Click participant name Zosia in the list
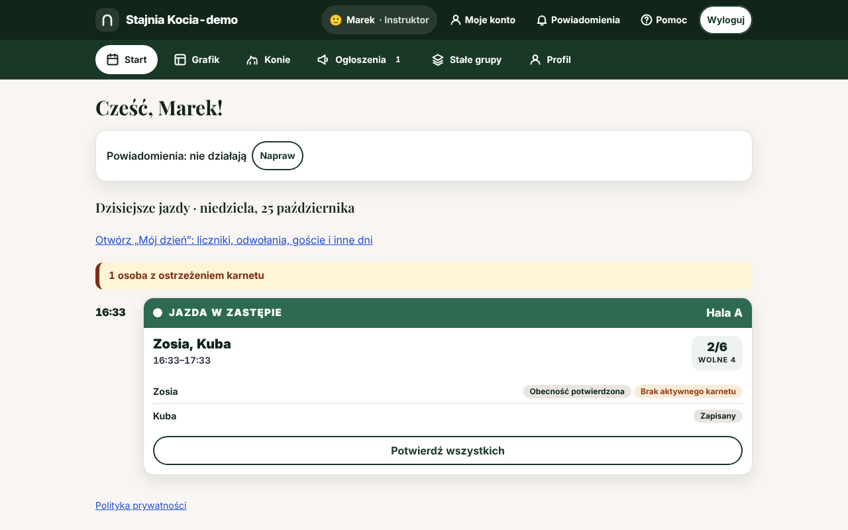 (166, 392)
